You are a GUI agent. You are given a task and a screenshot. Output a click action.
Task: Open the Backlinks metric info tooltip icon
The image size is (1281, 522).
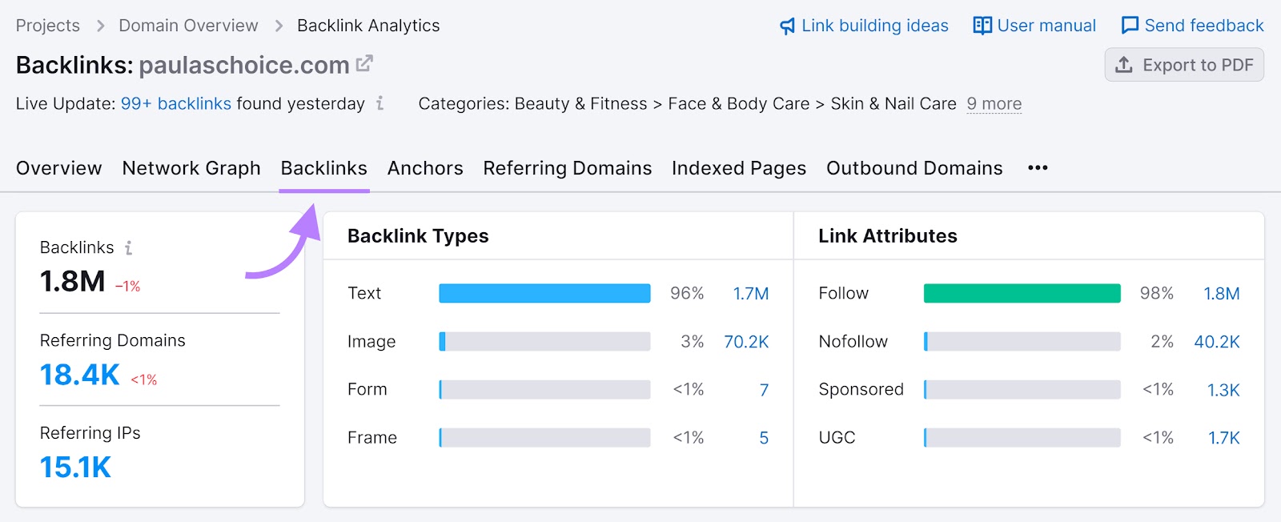pyautogui.click(x=129, y=248)
